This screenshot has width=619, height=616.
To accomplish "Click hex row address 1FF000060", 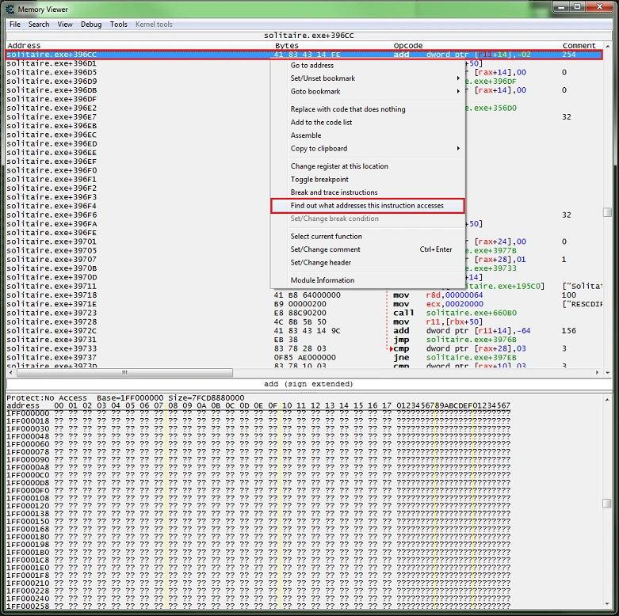I will pyautogui.click(x=28, y=444).
